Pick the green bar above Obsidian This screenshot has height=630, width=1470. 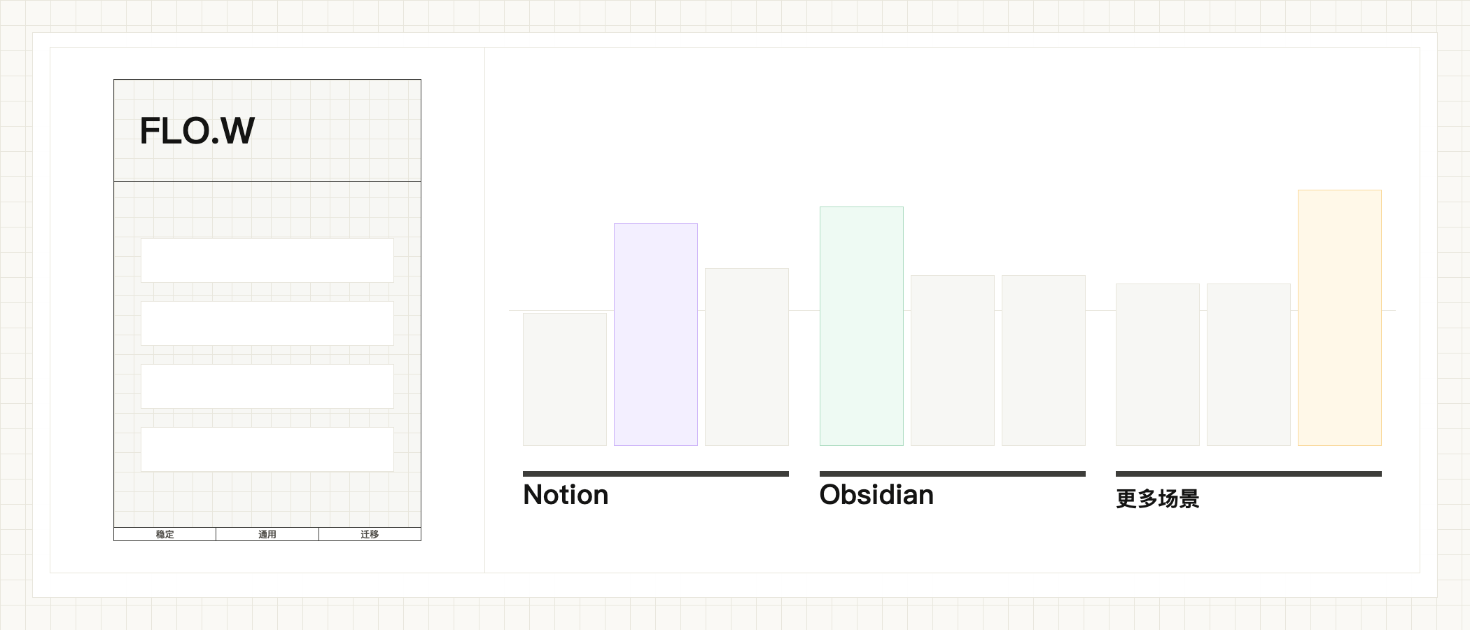click(x=862, y=326)
